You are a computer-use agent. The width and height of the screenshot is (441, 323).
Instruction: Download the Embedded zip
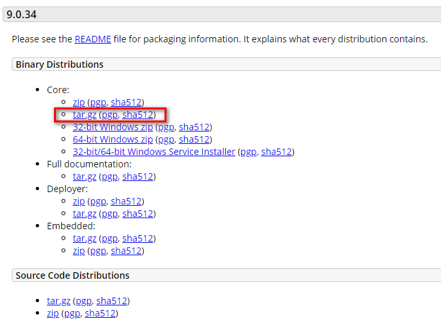pos(79,251)
